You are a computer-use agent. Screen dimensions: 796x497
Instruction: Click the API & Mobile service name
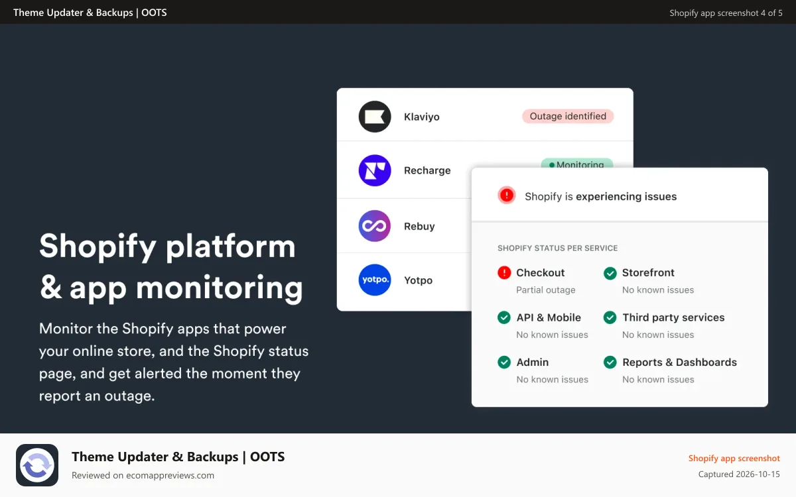(x=549, y=317)
